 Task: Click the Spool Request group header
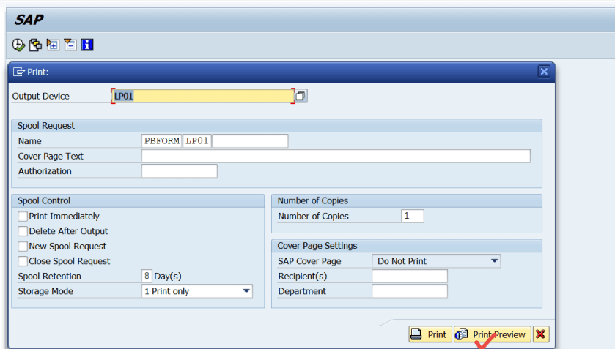click(276, 126)
